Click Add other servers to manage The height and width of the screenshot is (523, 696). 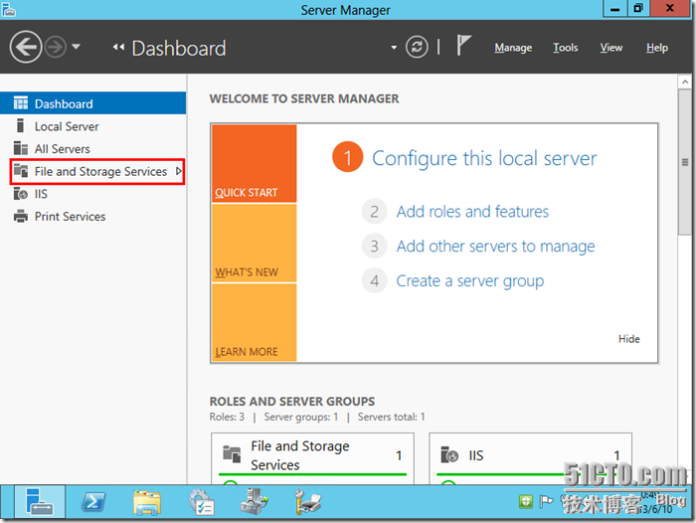pyautogui.click(x=495, y=246)
